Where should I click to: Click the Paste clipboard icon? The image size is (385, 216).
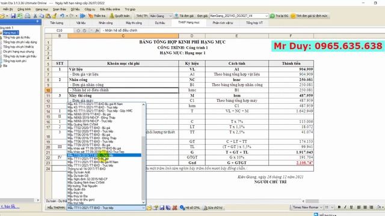coord(48,16)
